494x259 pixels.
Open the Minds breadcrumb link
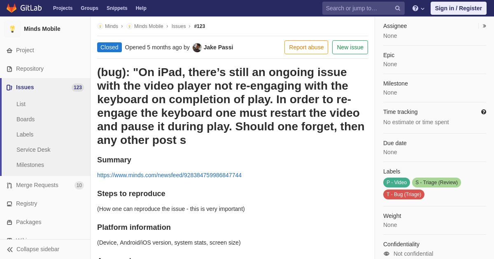(x=111, y=26)
